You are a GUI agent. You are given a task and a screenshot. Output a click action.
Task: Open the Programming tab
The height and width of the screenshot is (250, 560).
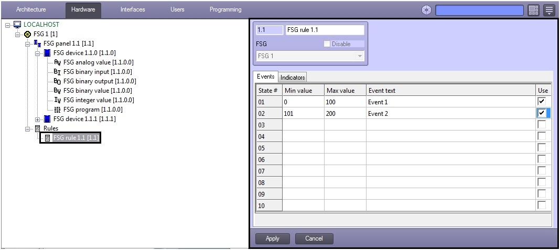point(225,9)
